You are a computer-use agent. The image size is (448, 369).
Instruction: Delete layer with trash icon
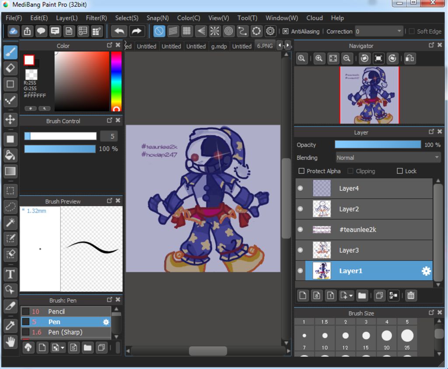point(410,295)
